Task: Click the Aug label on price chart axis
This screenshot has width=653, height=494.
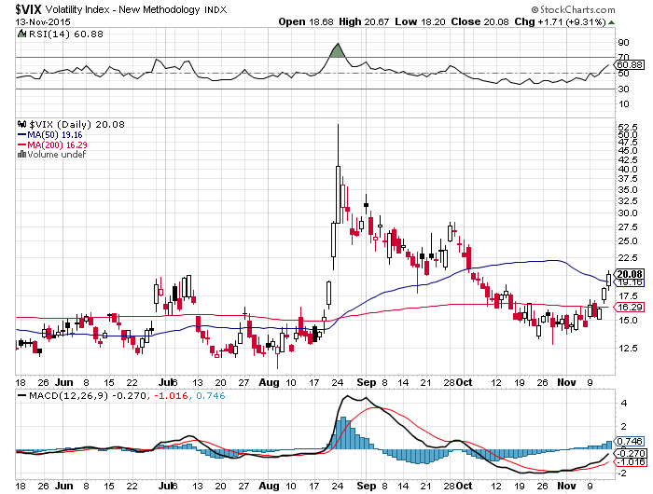Action: [x=269, y=382]
